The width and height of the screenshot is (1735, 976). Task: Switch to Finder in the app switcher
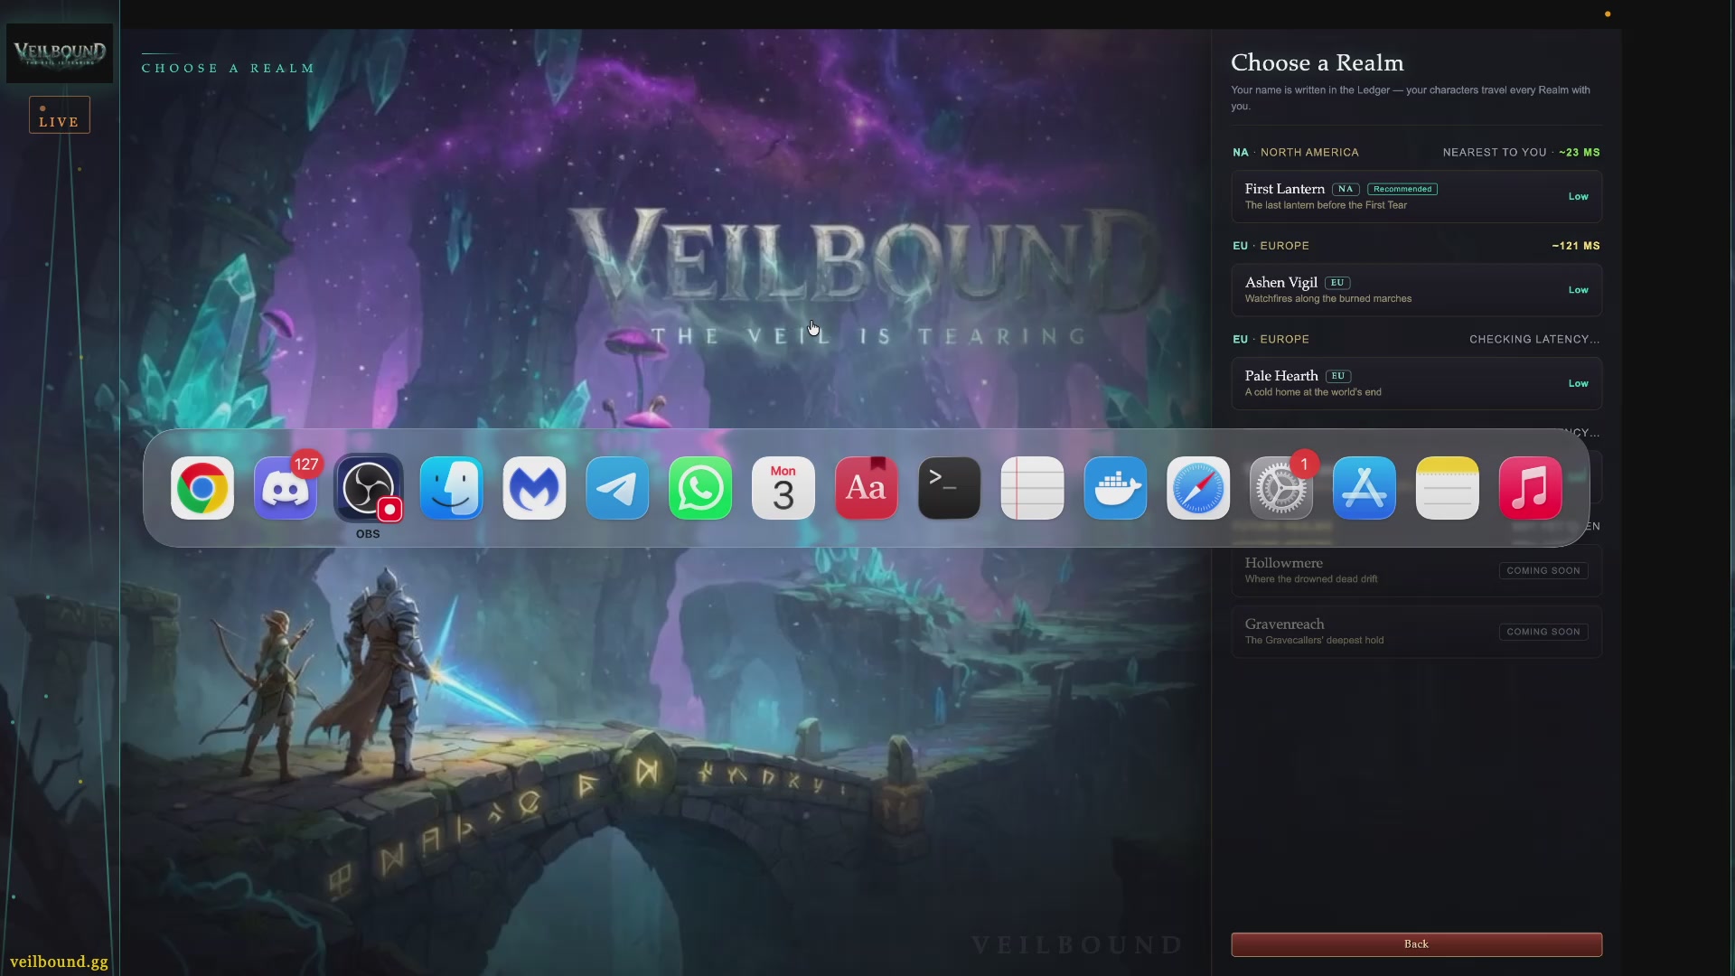coord(452,488)
